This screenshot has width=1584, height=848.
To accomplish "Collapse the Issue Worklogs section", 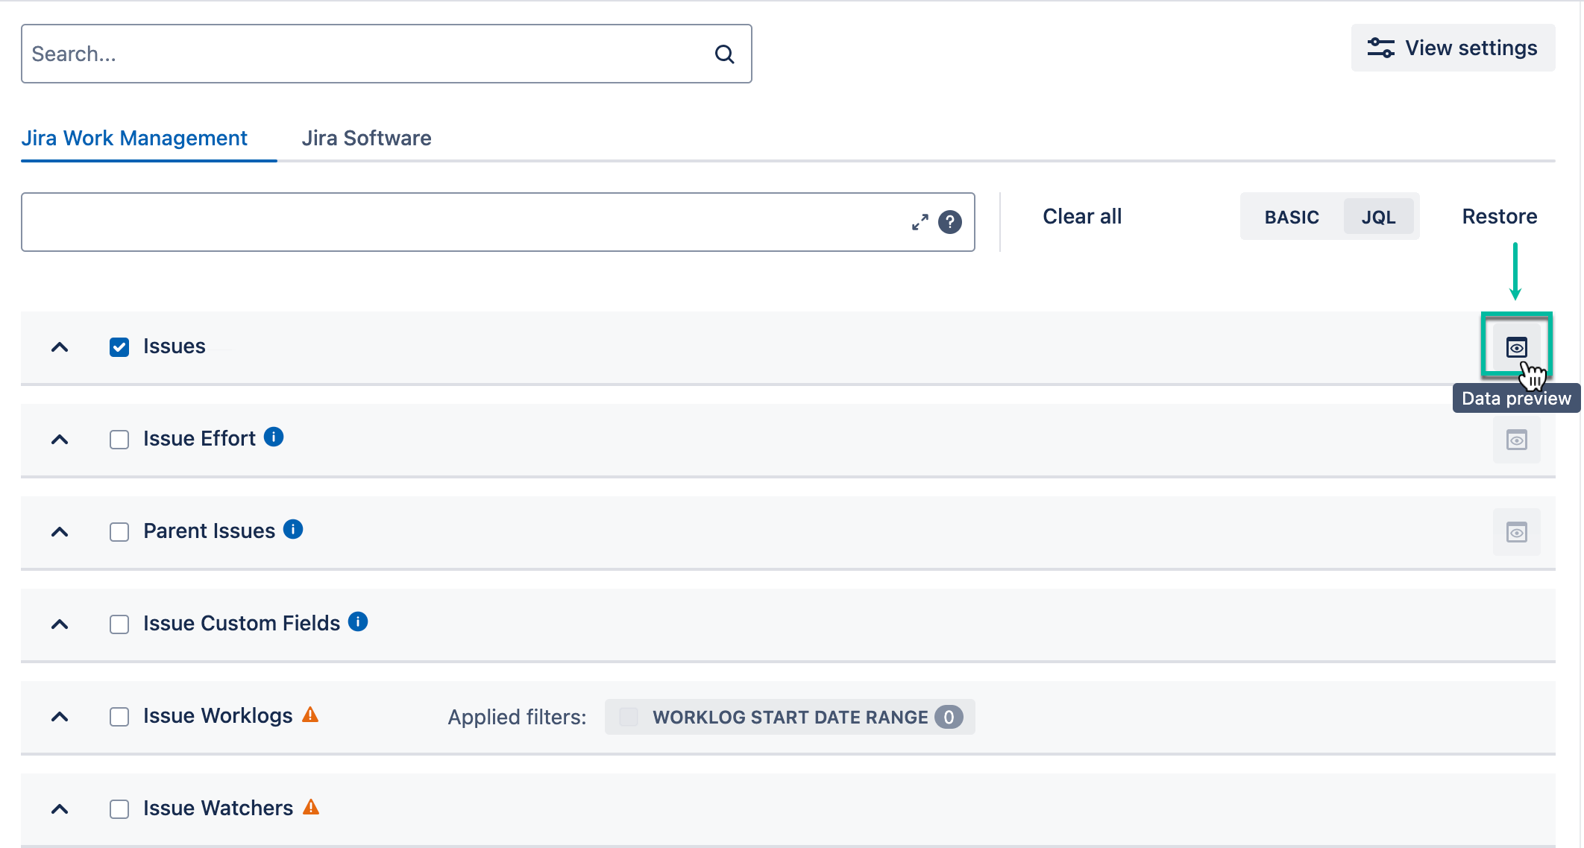I will tap(60, 717).
